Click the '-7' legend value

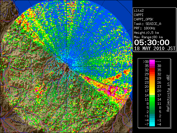coord(147,124)
